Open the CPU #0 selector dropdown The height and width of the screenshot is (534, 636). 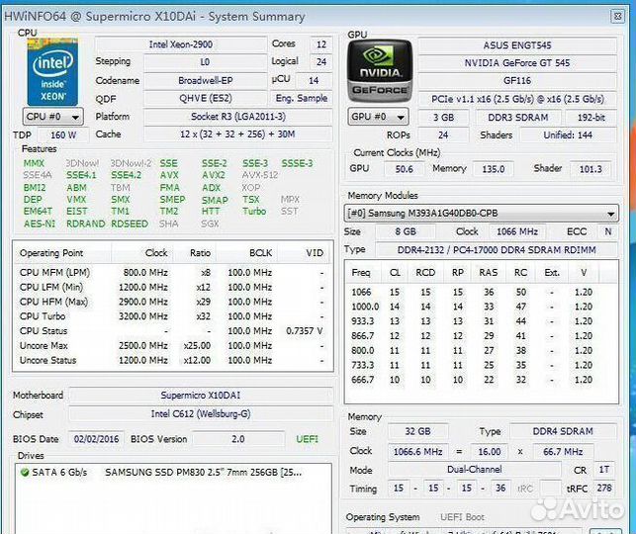(53, 117)
